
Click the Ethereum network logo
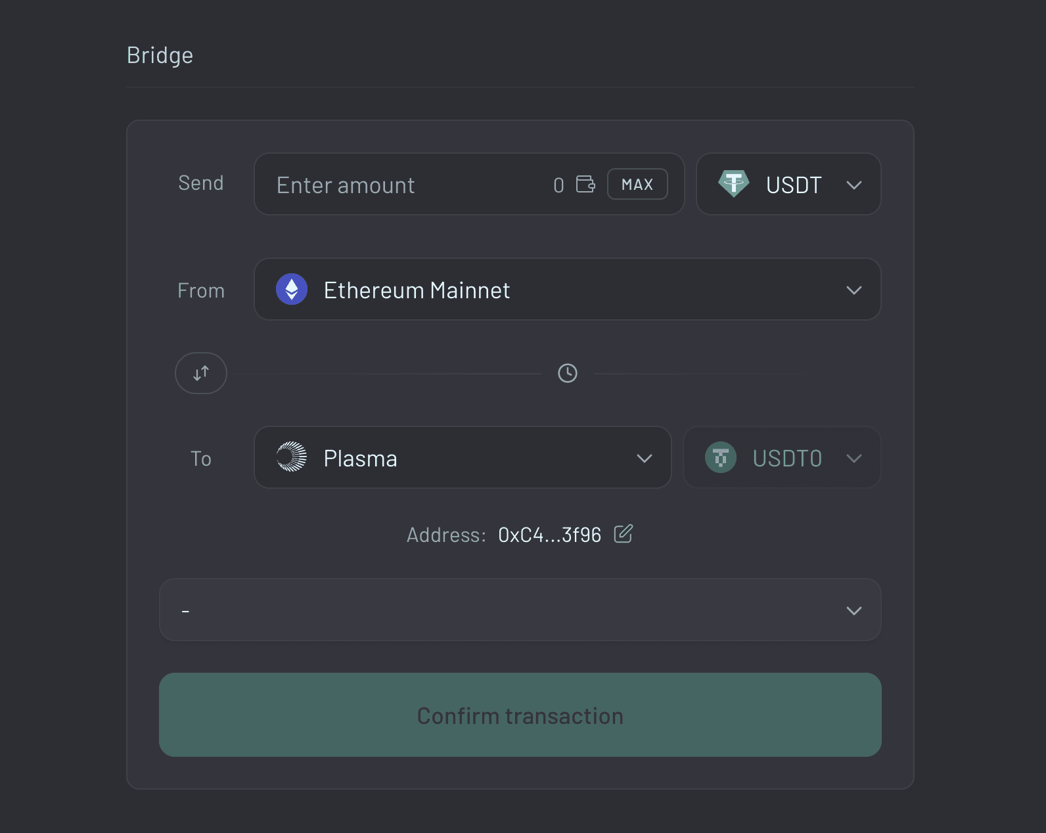(x=292, y=289)
